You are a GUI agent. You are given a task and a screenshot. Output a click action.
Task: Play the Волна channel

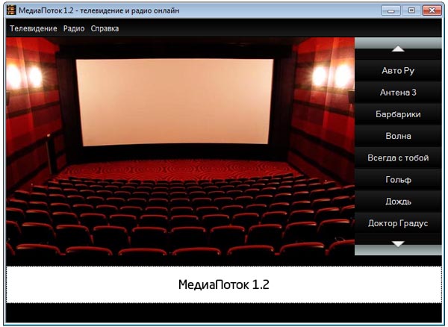[398, 136]
